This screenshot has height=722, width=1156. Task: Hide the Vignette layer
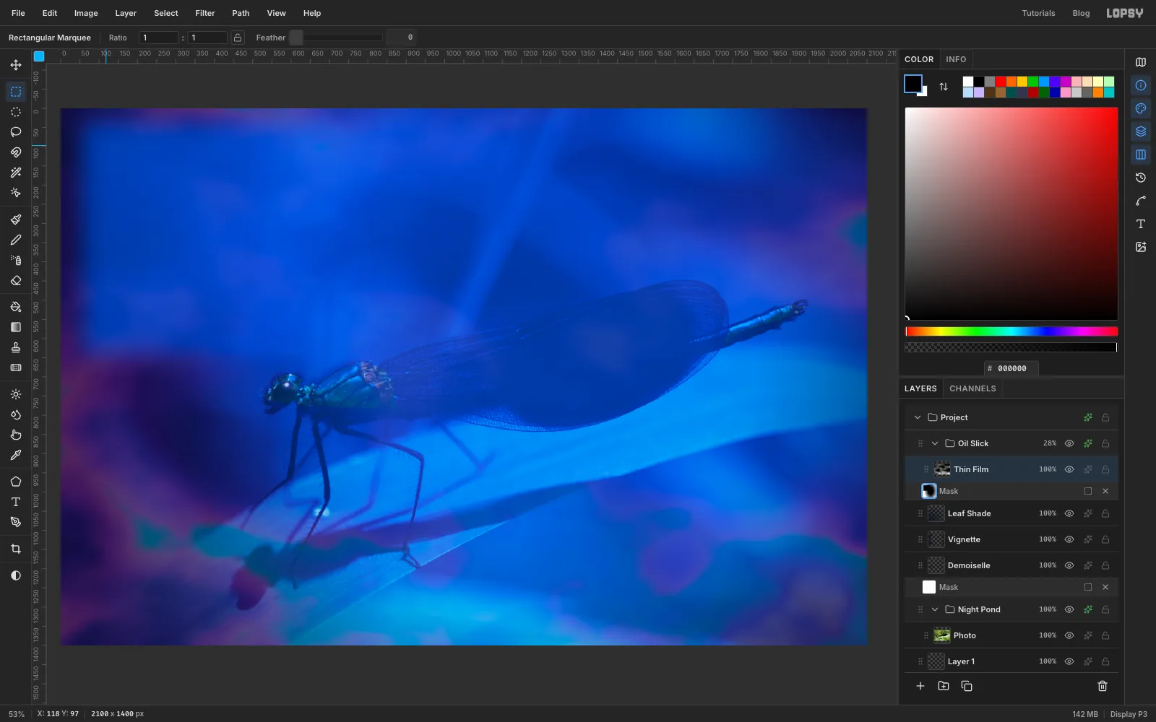coord(1069,539)
